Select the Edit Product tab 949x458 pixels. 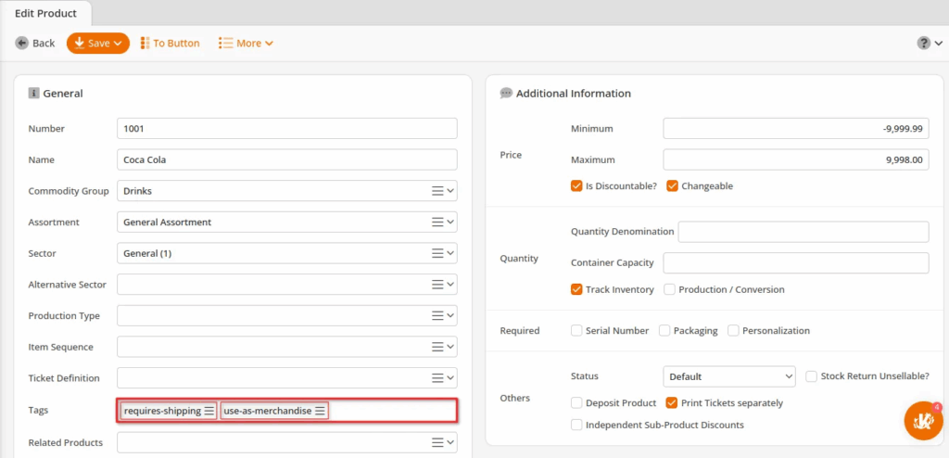46,12
